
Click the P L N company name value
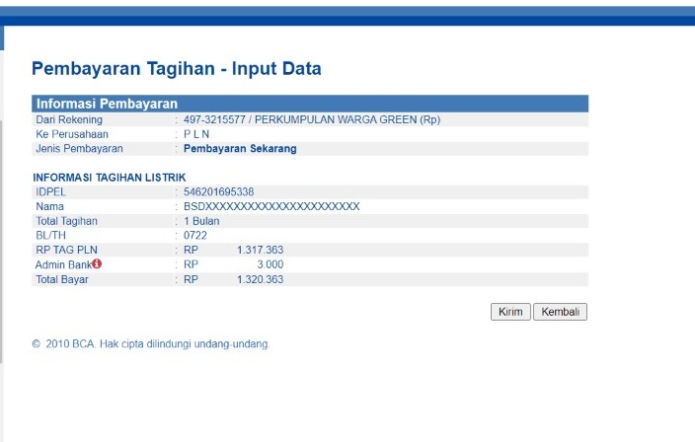coord(196,134)
